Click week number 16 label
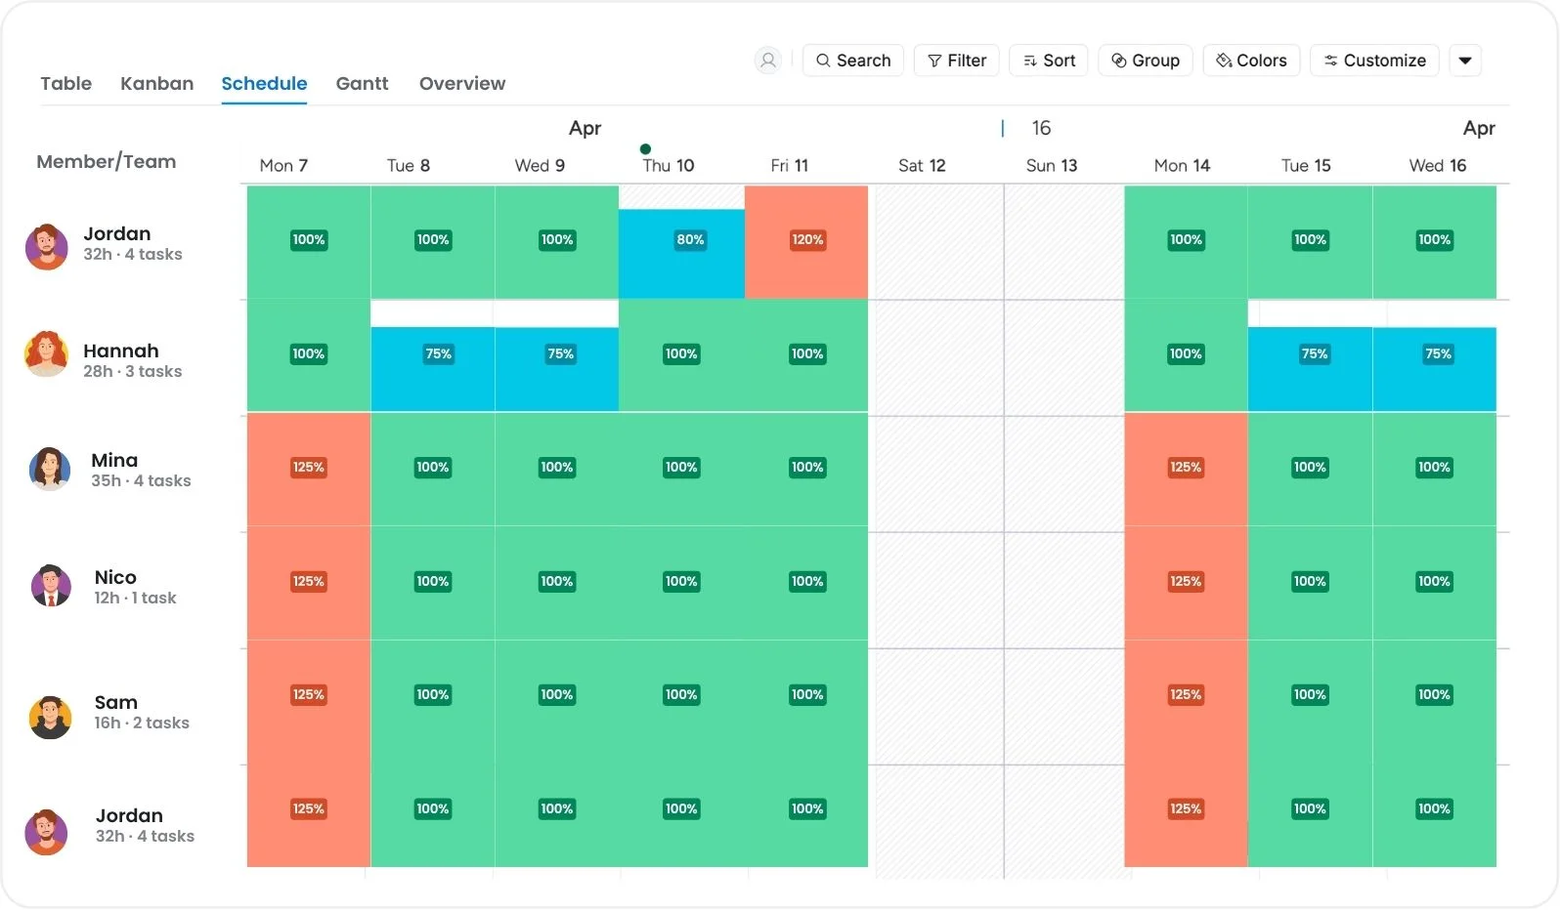1560x910 pixels. (1041, 128)
